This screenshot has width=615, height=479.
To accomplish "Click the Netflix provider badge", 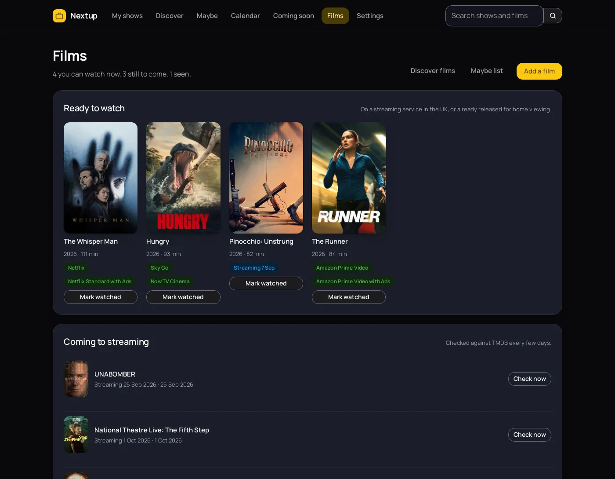I will click(x=76, y=268).
